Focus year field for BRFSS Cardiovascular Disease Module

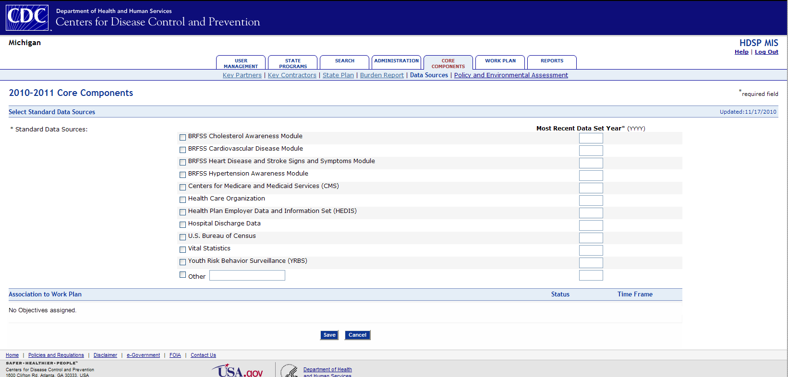pyautogui.click(x=591, y=151)
